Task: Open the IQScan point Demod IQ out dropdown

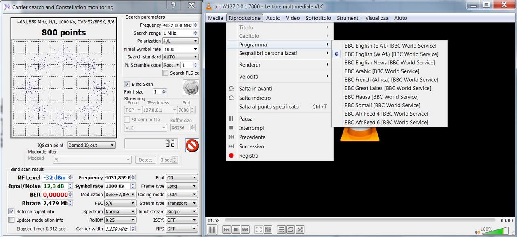Action: tap(91, 146)
